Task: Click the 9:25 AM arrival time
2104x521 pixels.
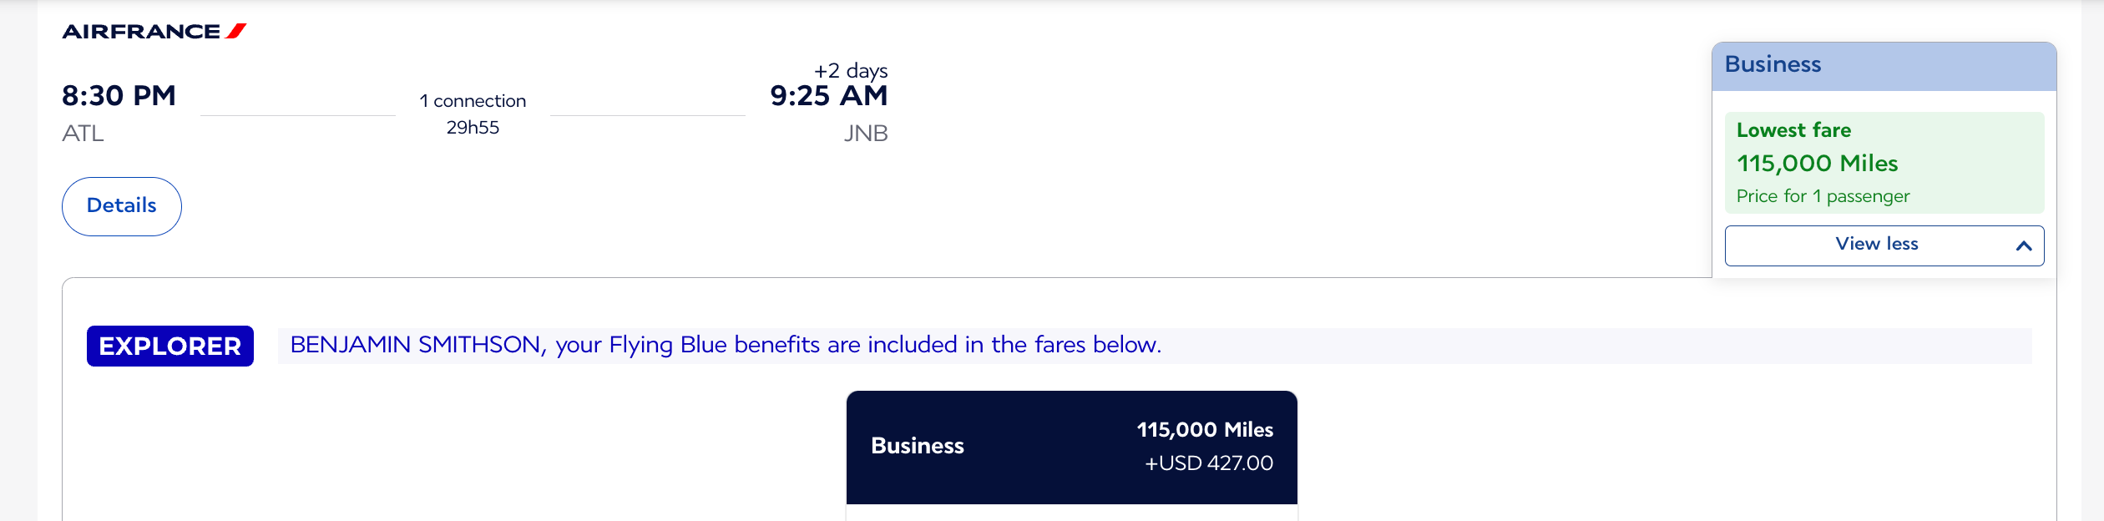Action: [828, 96]
